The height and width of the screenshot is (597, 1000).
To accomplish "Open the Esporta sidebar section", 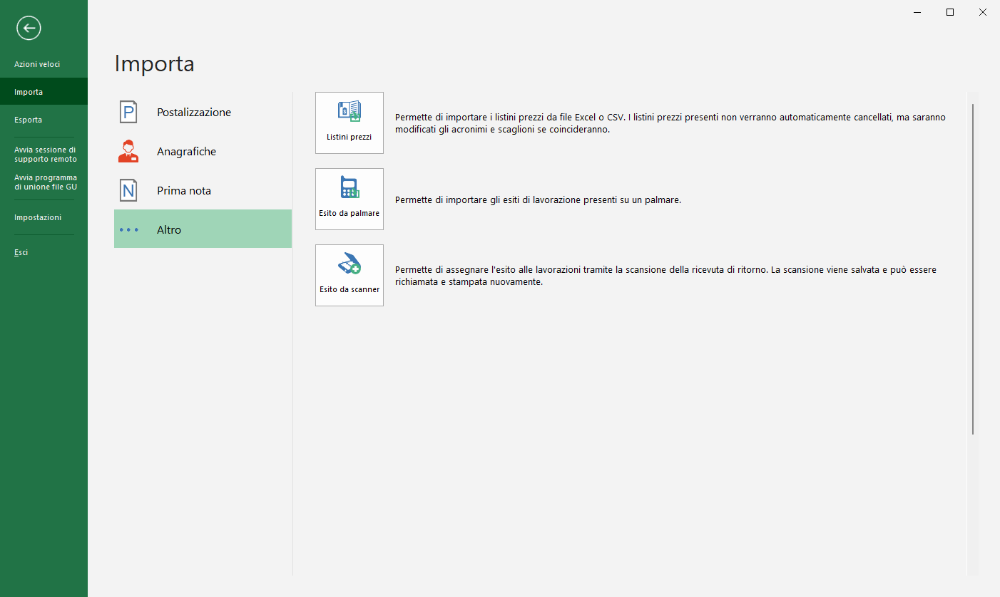I will (x=28, y=120).
